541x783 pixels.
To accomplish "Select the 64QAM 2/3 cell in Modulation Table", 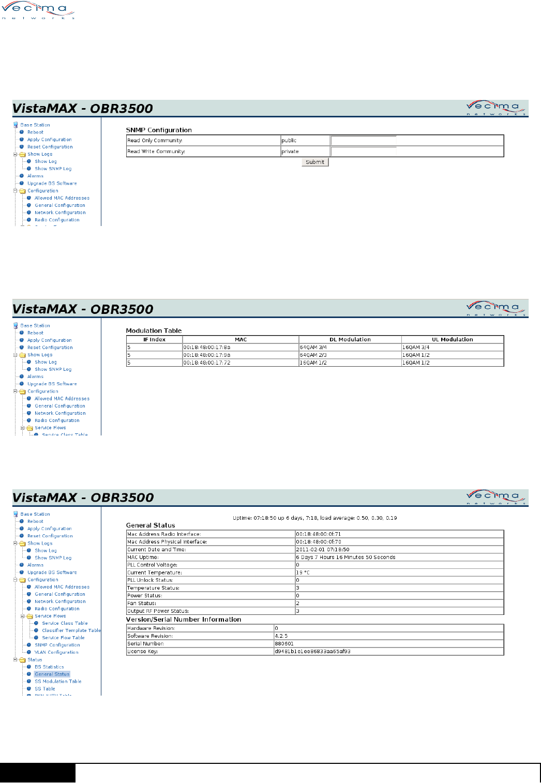I will tap(350, 355).
